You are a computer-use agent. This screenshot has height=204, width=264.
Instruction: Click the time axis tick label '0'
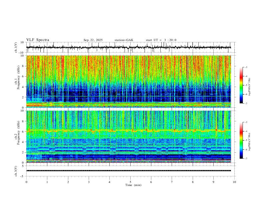pyautogui.click(x=26, y=182)
